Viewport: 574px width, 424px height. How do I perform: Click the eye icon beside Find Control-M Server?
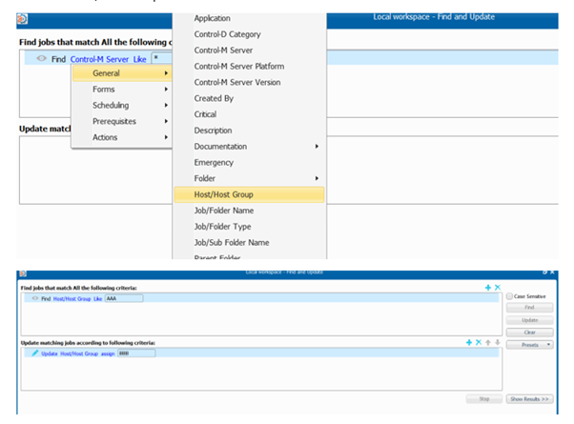pos(41,58)
